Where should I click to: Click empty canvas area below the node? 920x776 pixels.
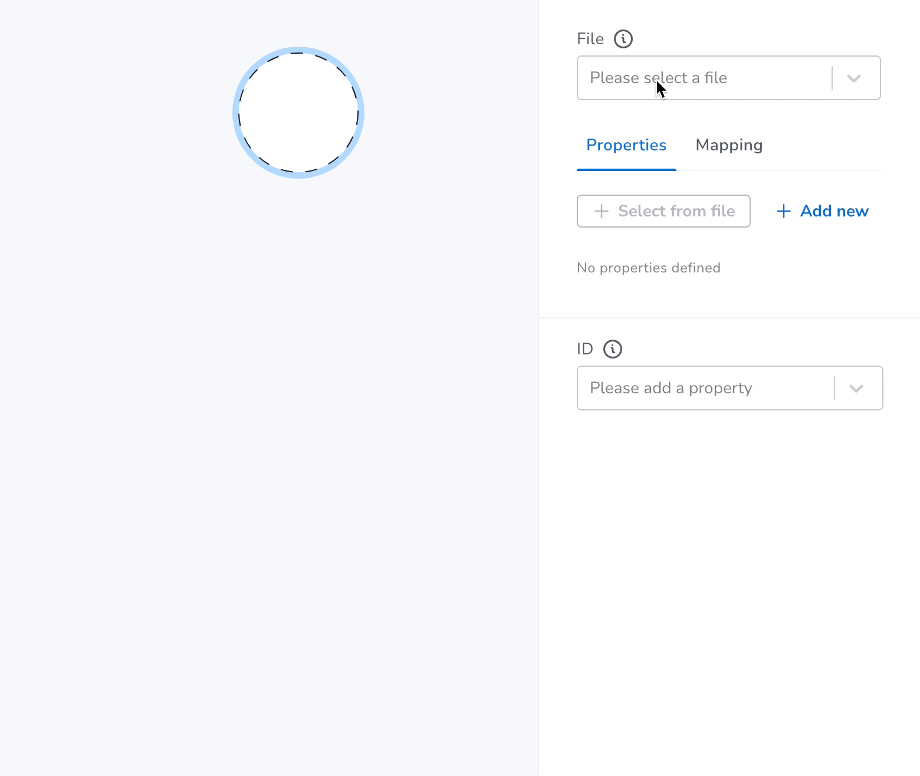click(x=269, y=472)
